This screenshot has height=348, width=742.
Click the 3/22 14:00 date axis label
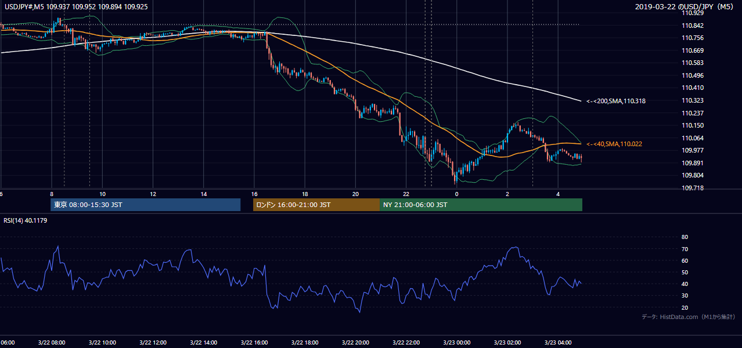coord(204,342)
